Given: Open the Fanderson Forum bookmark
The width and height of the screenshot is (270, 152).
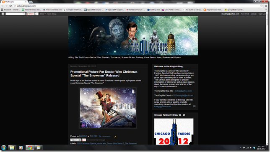Looking at the screenshot, I should [136, 10].
